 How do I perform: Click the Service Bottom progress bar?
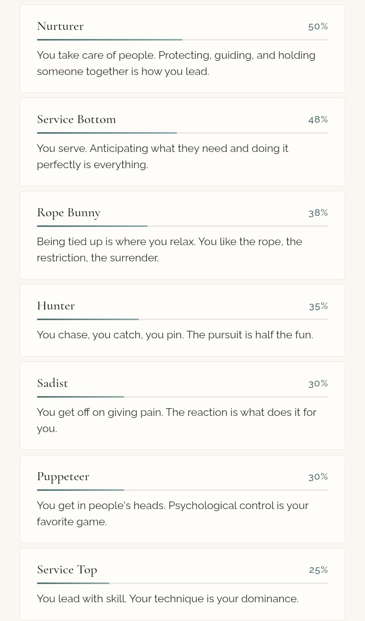tap(182, 133)
